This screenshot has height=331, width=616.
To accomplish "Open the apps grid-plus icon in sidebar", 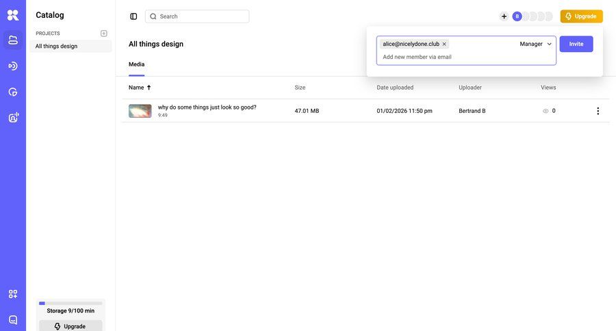I will [x=13, y=294].
